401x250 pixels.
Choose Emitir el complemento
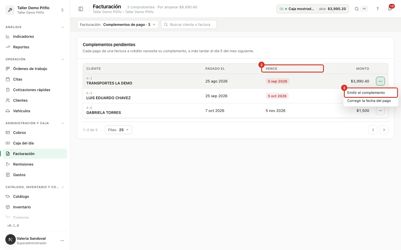click(x=371, y=93)
